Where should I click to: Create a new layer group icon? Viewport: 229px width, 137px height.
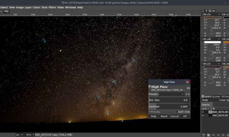coord(209,135)
